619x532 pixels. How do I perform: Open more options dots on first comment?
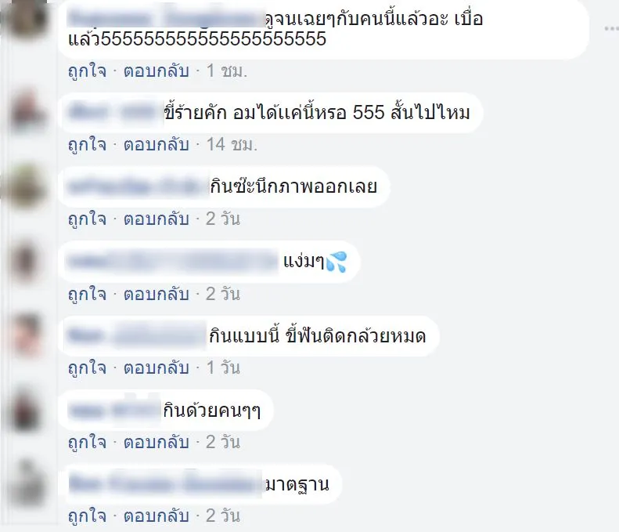[612, 28]
